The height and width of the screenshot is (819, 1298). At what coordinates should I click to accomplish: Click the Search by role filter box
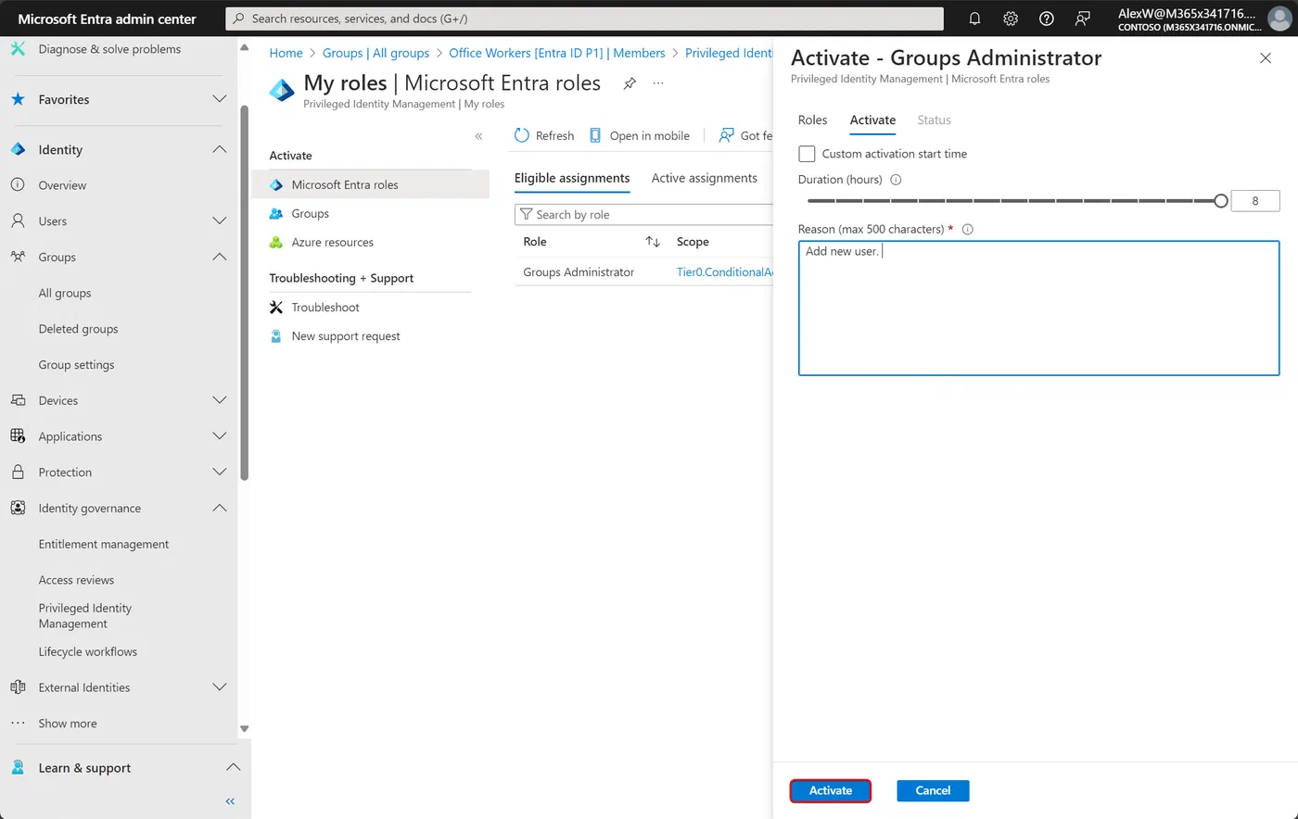643,215
